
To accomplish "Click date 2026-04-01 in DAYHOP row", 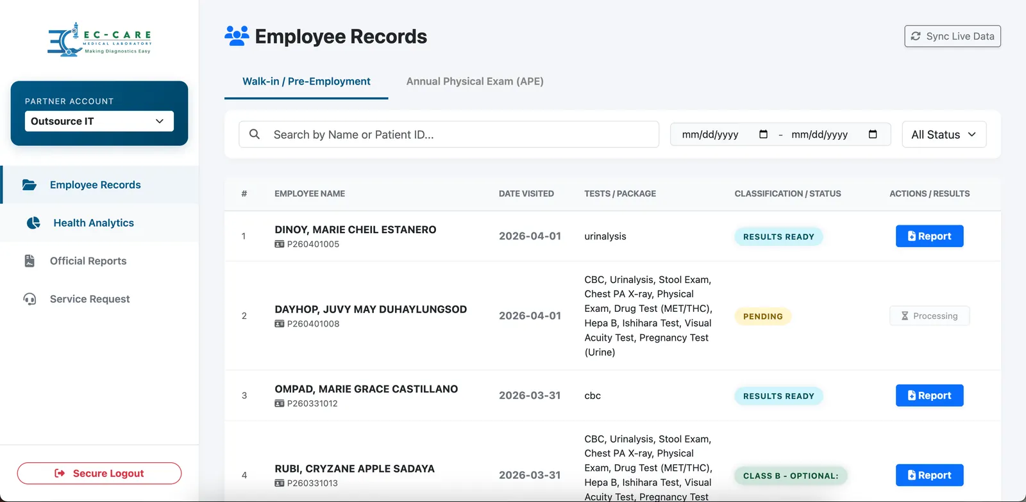I will (x=530, y=316).
